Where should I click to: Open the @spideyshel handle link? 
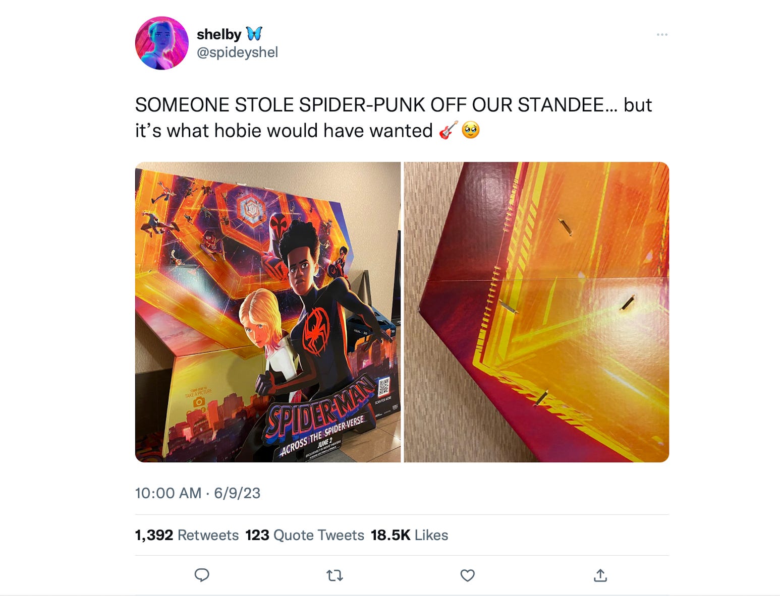237,52
